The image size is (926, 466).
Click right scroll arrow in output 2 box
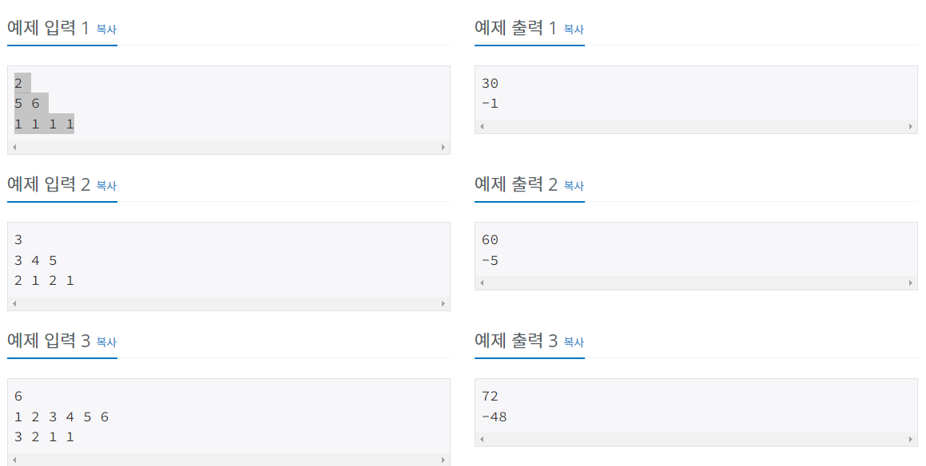pyautogui.click(x=911, y=283)
